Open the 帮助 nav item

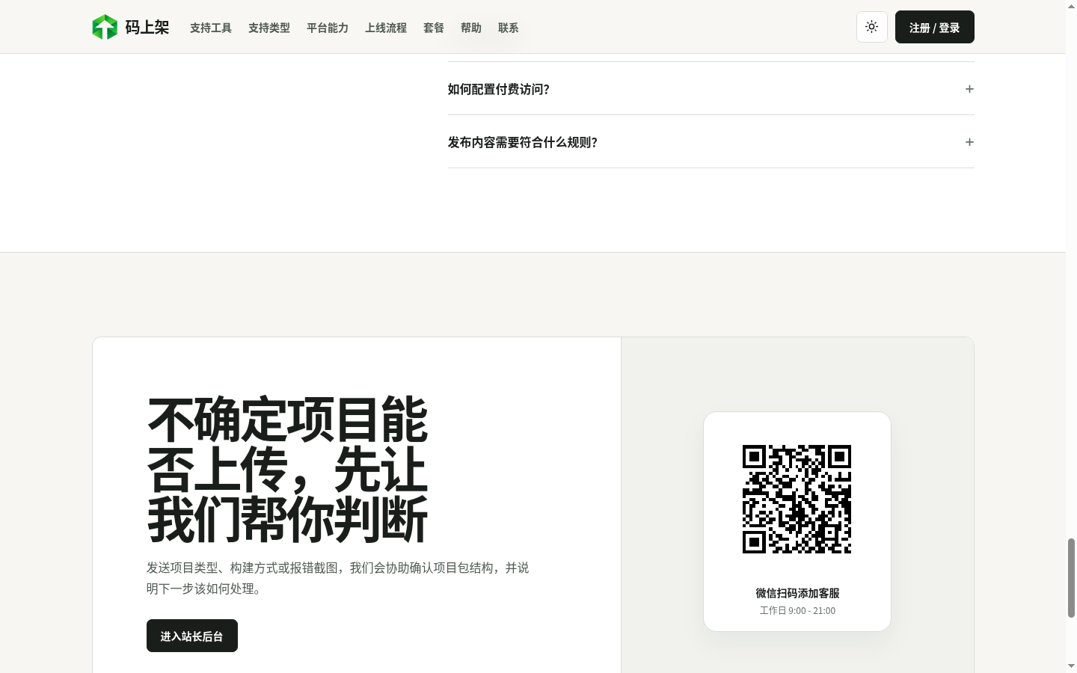[471, 28]
